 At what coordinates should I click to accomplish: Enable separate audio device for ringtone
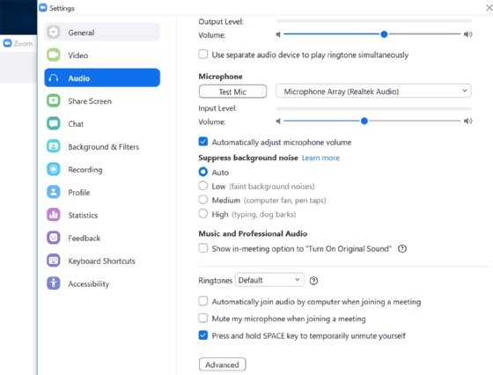203,55
